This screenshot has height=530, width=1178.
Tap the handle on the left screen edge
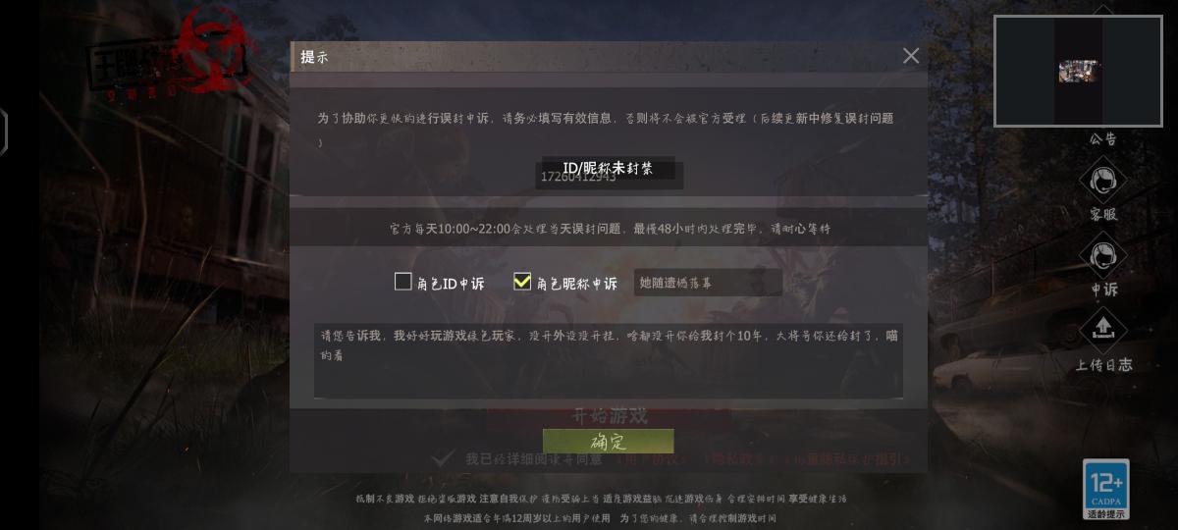point(3,132)
